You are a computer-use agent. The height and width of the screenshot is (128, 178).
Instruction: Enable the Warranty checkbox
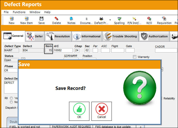(134, 57)
